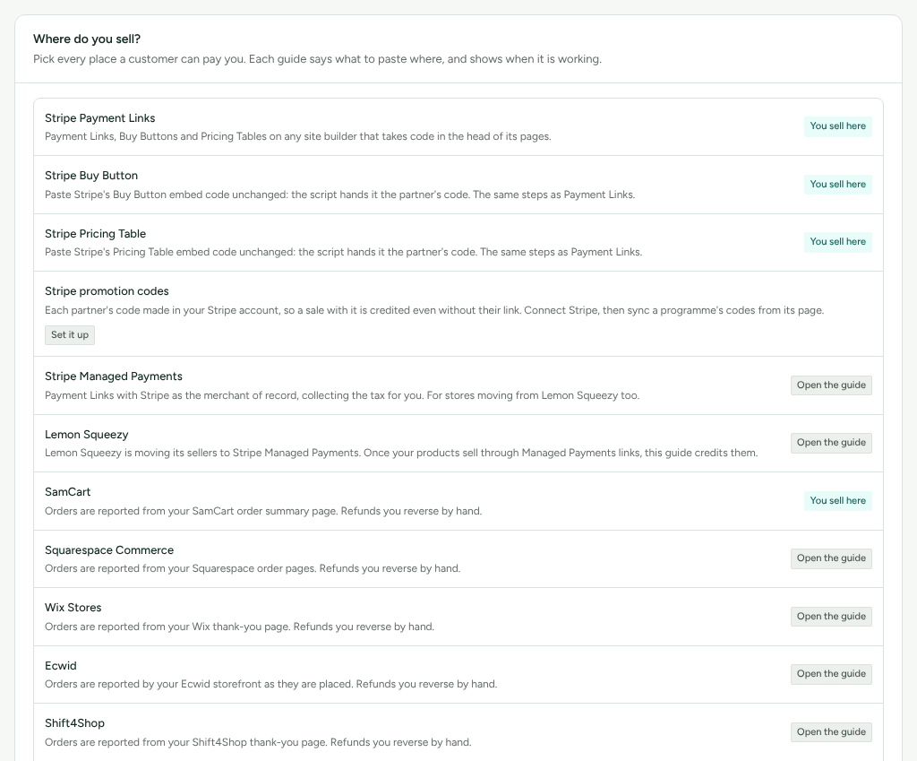Viewport: 917px width, 761px height.
Task: Click the description about Squarespace order pages
Action: point(253,568)
